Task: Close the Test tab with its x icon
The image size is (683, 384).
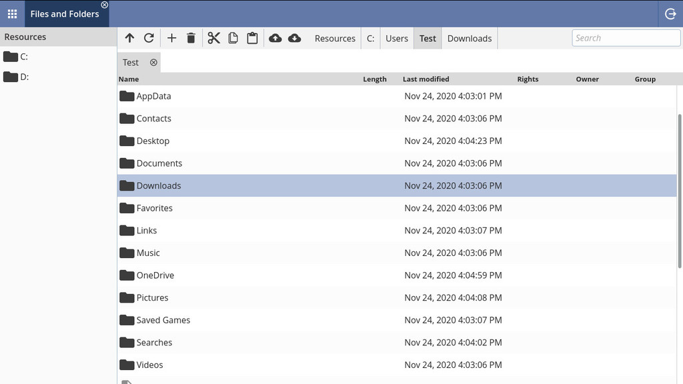Action: pos(153,62)
